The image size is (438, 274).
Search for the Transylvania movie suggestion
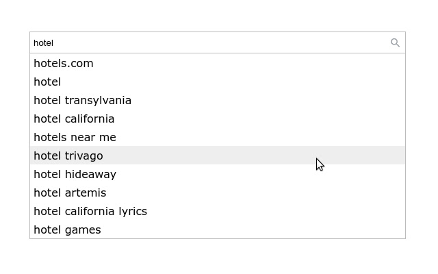point(82,100)
